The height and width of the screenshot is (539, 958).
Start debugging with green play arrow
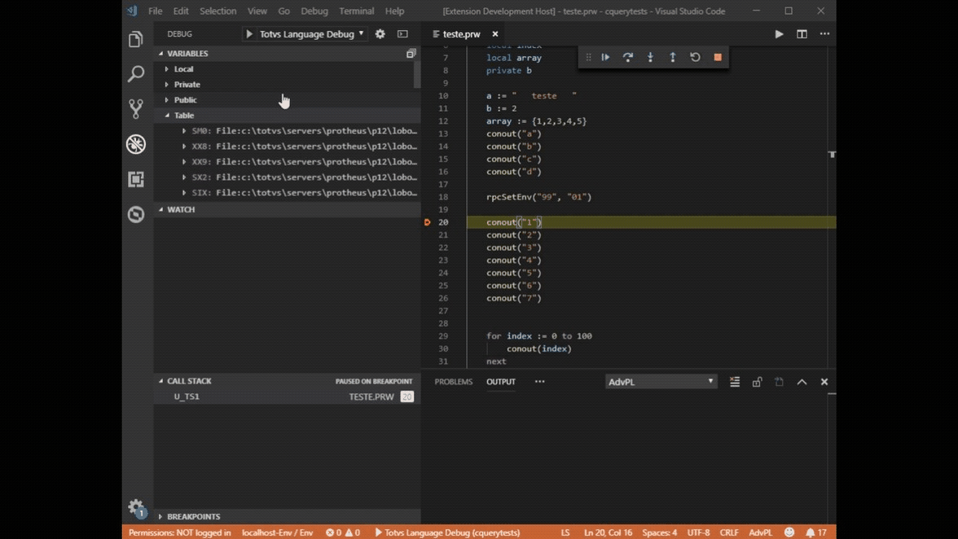(x=249, y=34)
